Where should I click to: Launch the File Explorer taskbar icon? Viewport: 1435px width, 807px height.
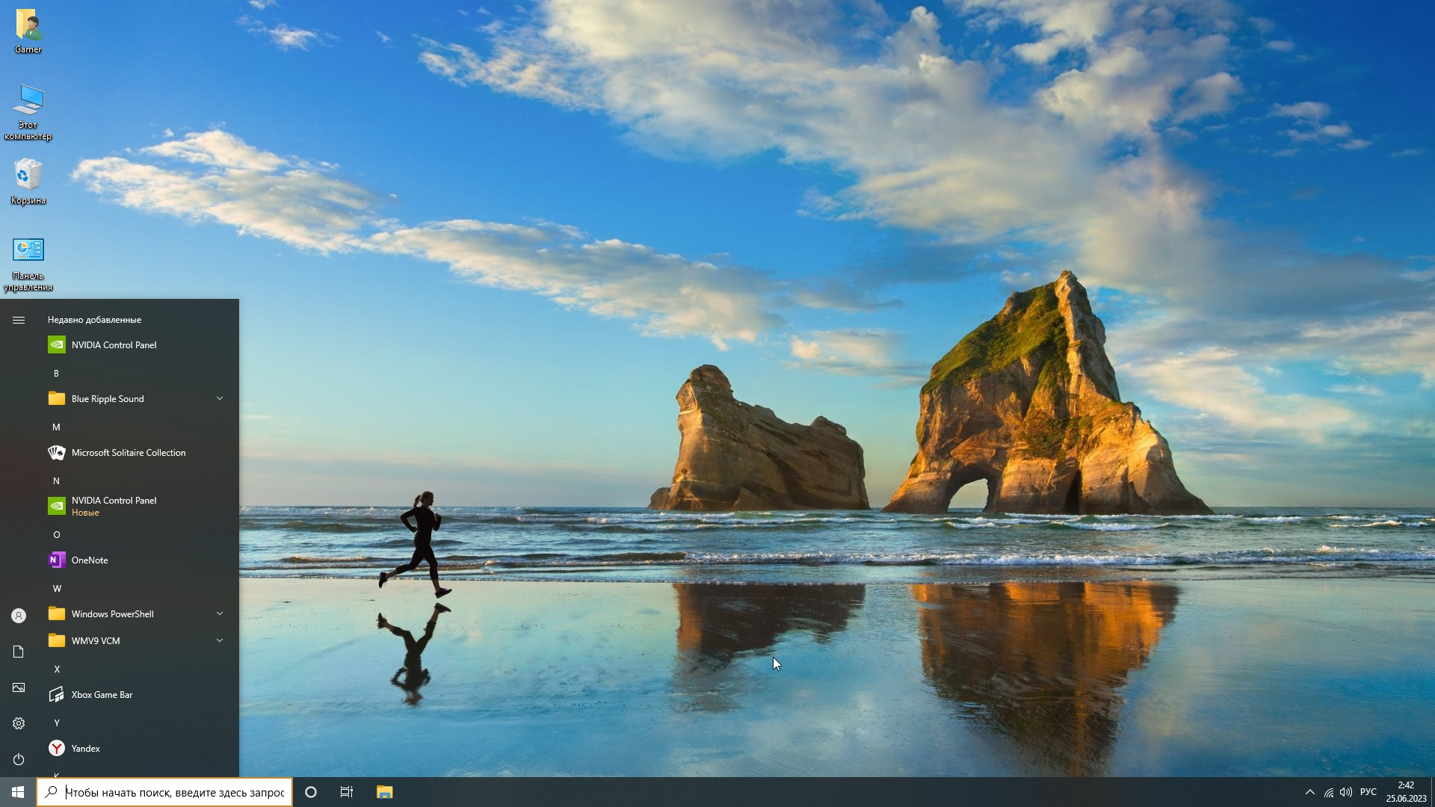[384, 792]
